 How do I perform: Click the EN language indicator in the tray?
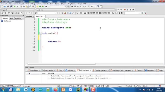[x=140, y=89]
